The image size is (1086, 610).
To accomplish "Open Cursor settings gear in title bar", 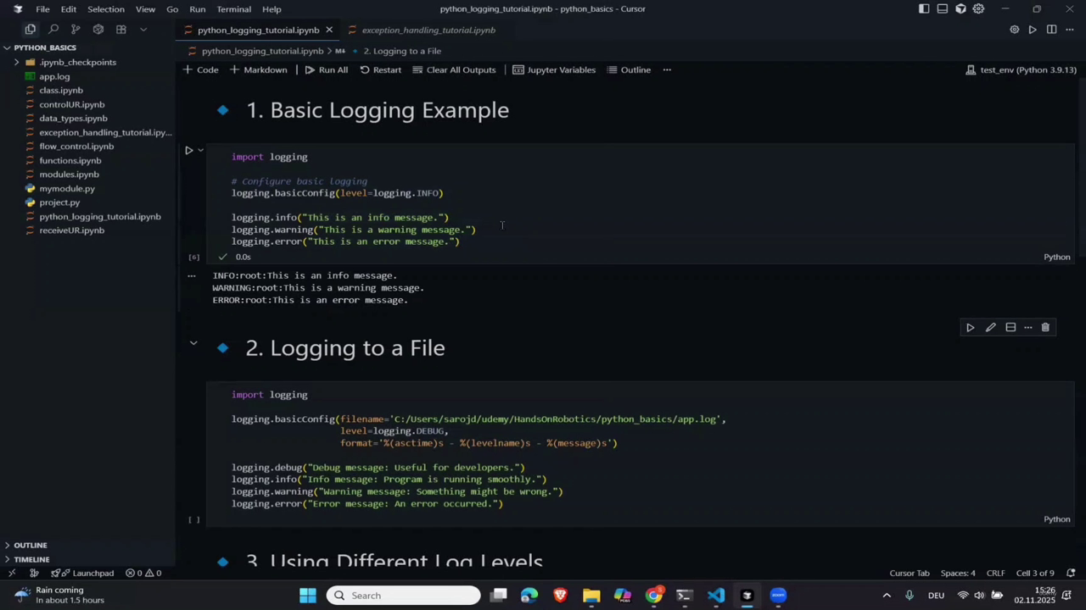I will pos(979,9).
